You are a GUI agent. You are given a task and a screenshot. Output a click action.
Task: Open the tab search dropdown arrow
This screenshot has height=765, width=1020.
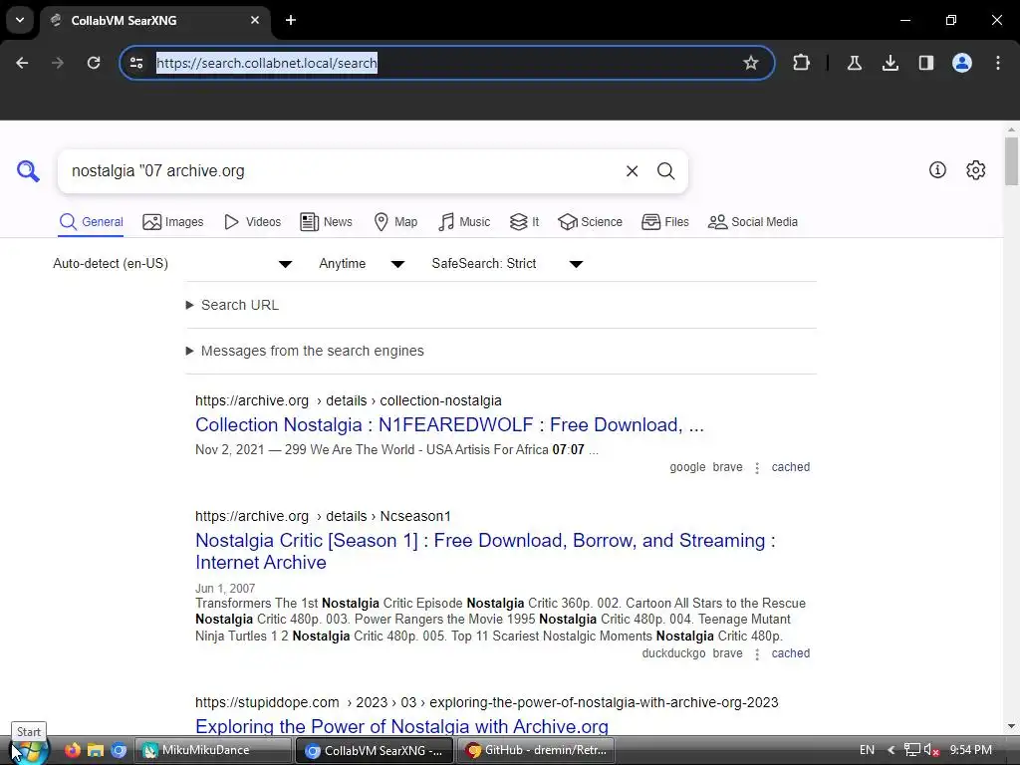(x=20, y=20)
